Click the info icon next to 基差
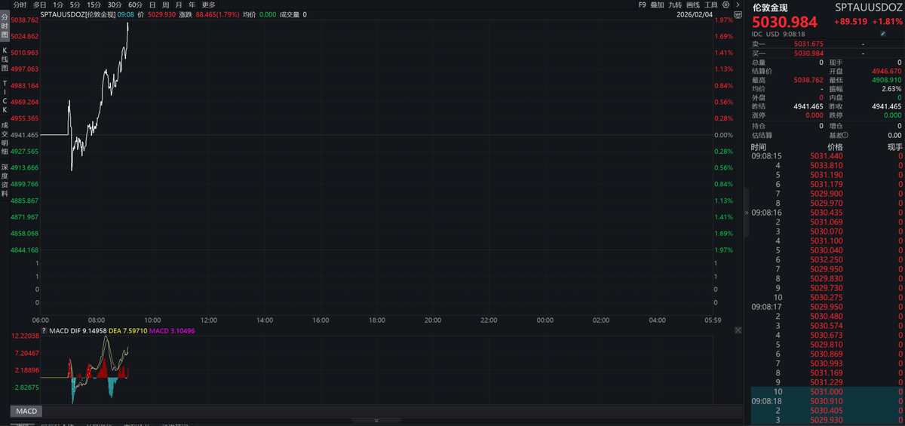Screen dimensions: 905x426 point(846,135)
